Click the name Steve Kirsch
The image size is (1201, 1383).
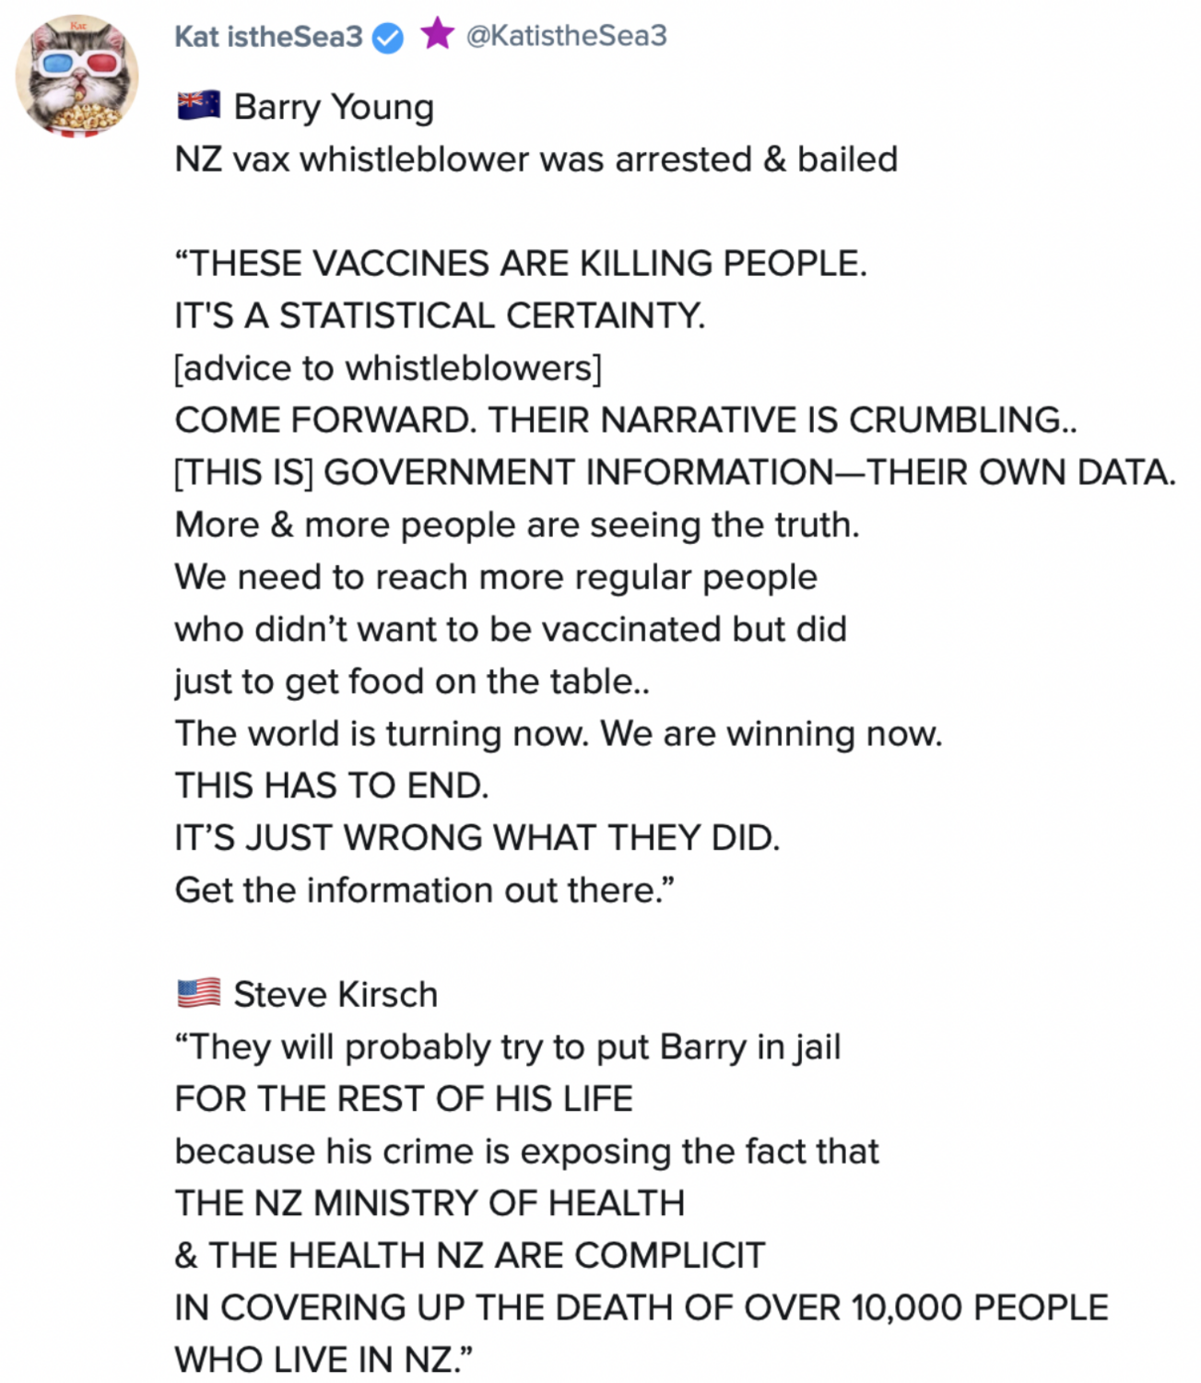[336, 995]
